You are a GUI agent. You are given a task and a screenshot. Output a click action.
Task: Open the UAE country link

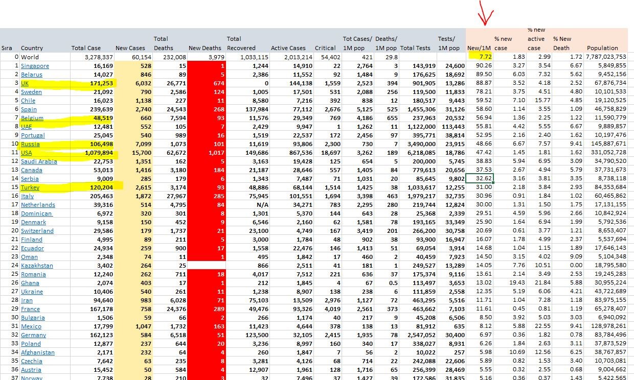point(27,127)
